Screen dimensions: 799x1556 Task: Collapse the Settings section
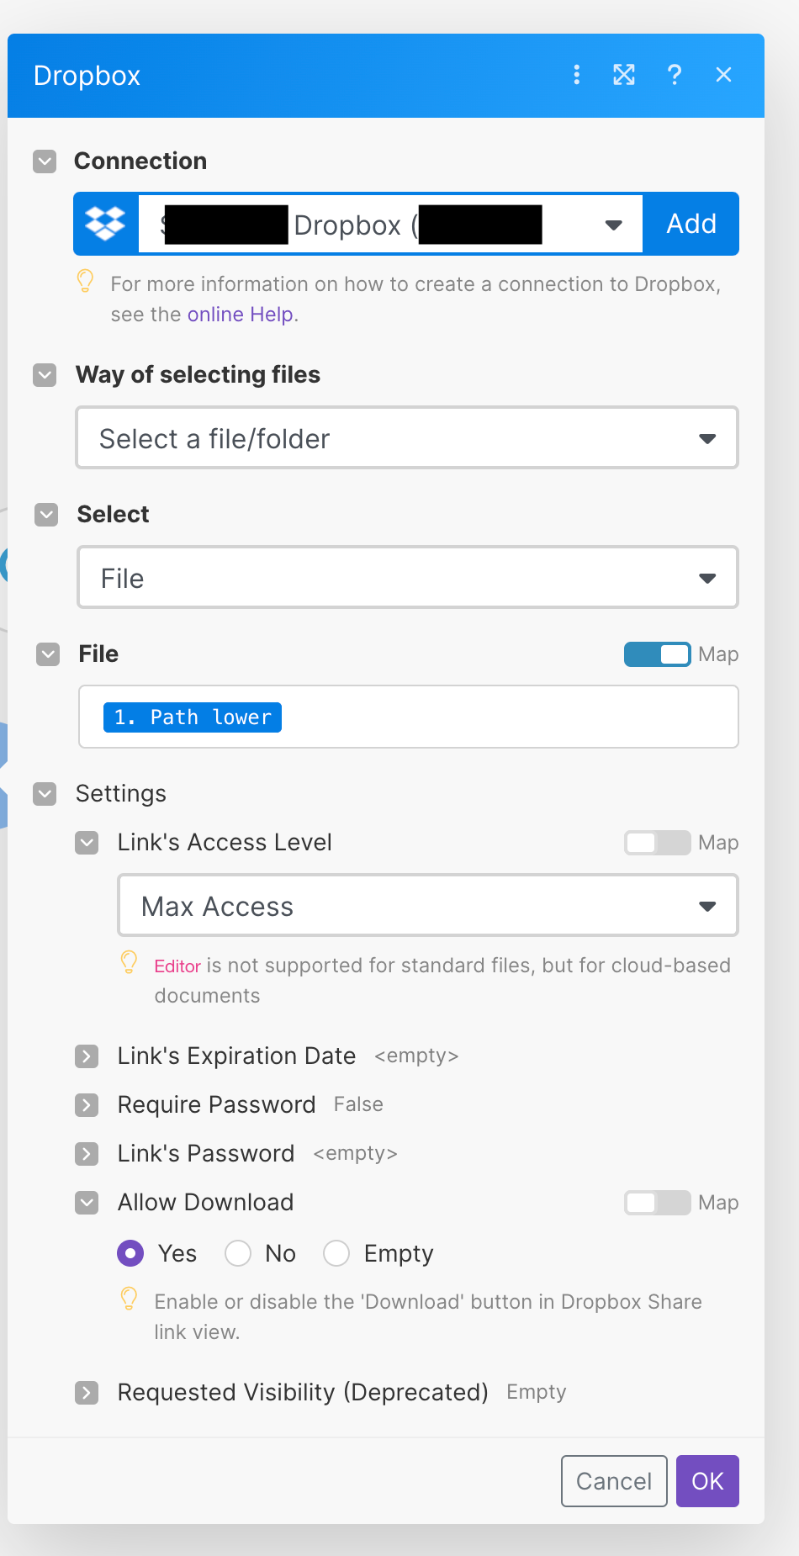click(x=45, y=794)
